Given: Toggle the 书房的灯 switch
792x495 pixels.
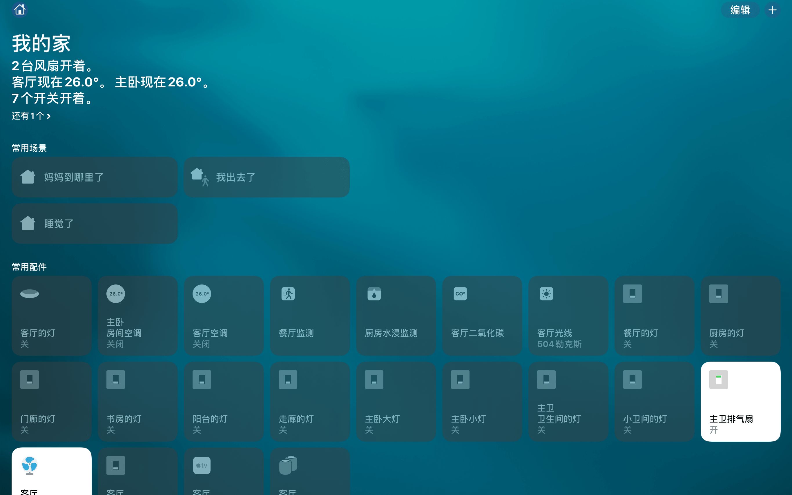Looking at the screenshot, I should (137, 401).
